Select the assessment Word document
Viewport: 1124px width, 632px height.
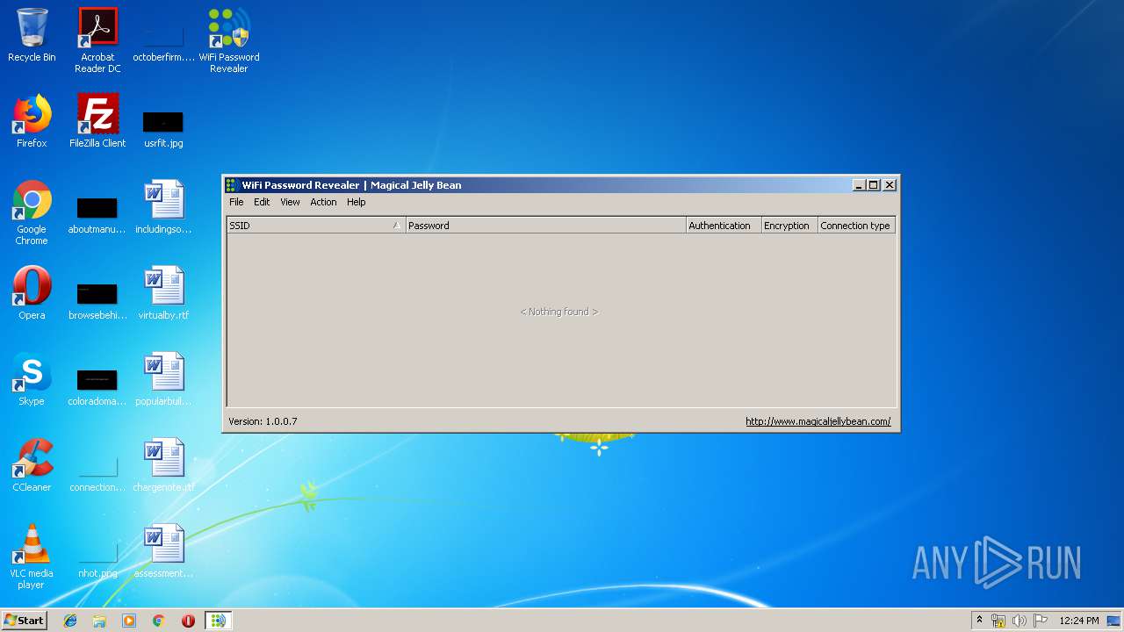(163, 551)
